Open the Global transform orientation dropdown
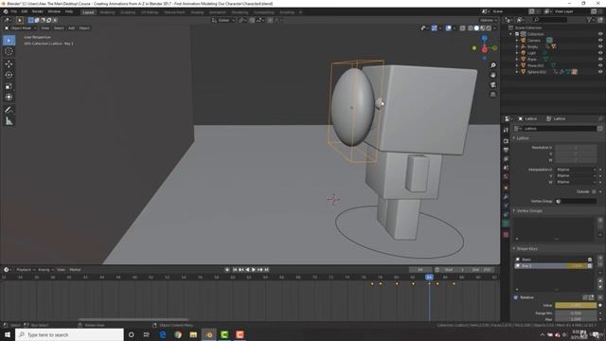The image size is (606, 341). [223, 20]
